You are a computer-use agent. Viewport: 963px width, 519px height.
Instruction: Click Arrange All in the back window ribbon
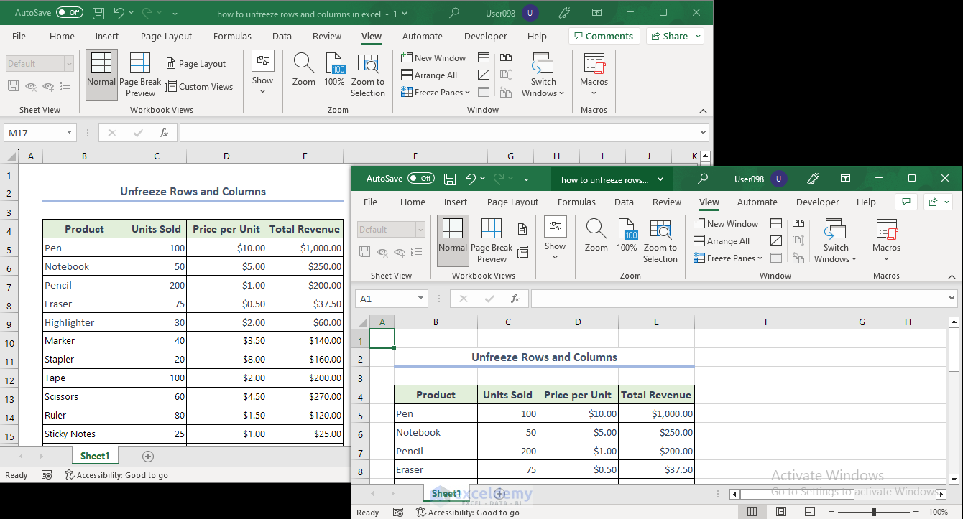pos(429,75)
